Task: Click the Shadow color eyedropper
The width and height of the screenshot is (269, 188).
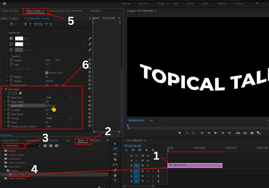Action: (x=90, y=50)
